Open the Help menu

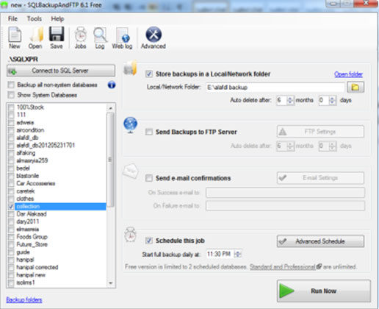pos(57,19)
